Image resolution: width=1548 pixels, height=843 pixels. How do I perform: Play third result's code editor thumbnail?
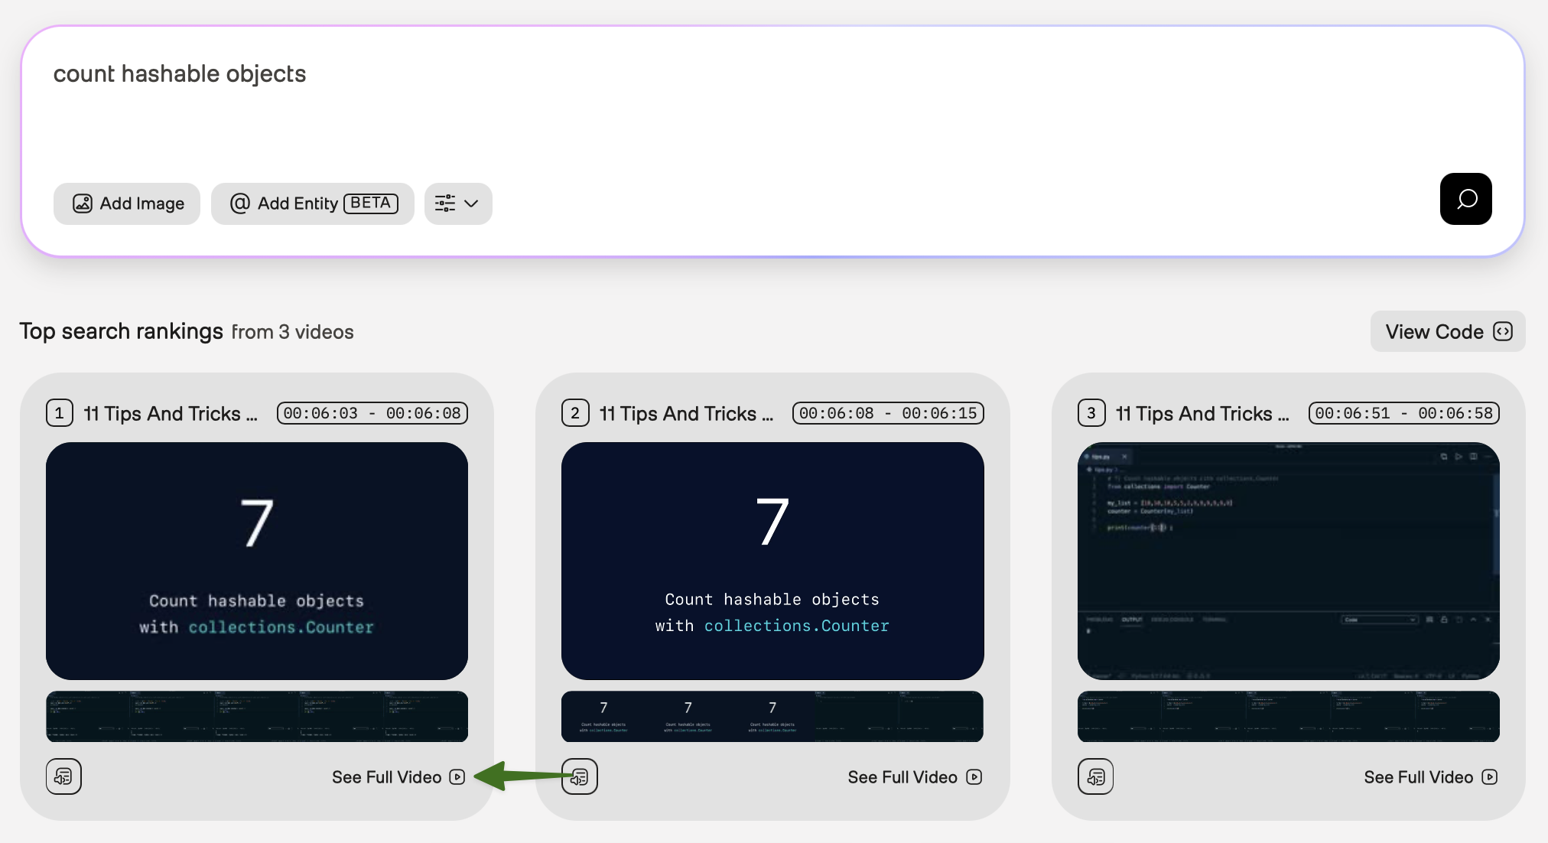(1288, 561)
